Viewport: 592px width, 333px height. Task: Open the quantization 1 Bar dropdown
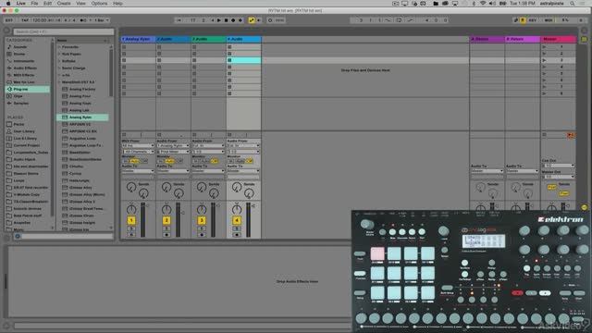point(101,20)
